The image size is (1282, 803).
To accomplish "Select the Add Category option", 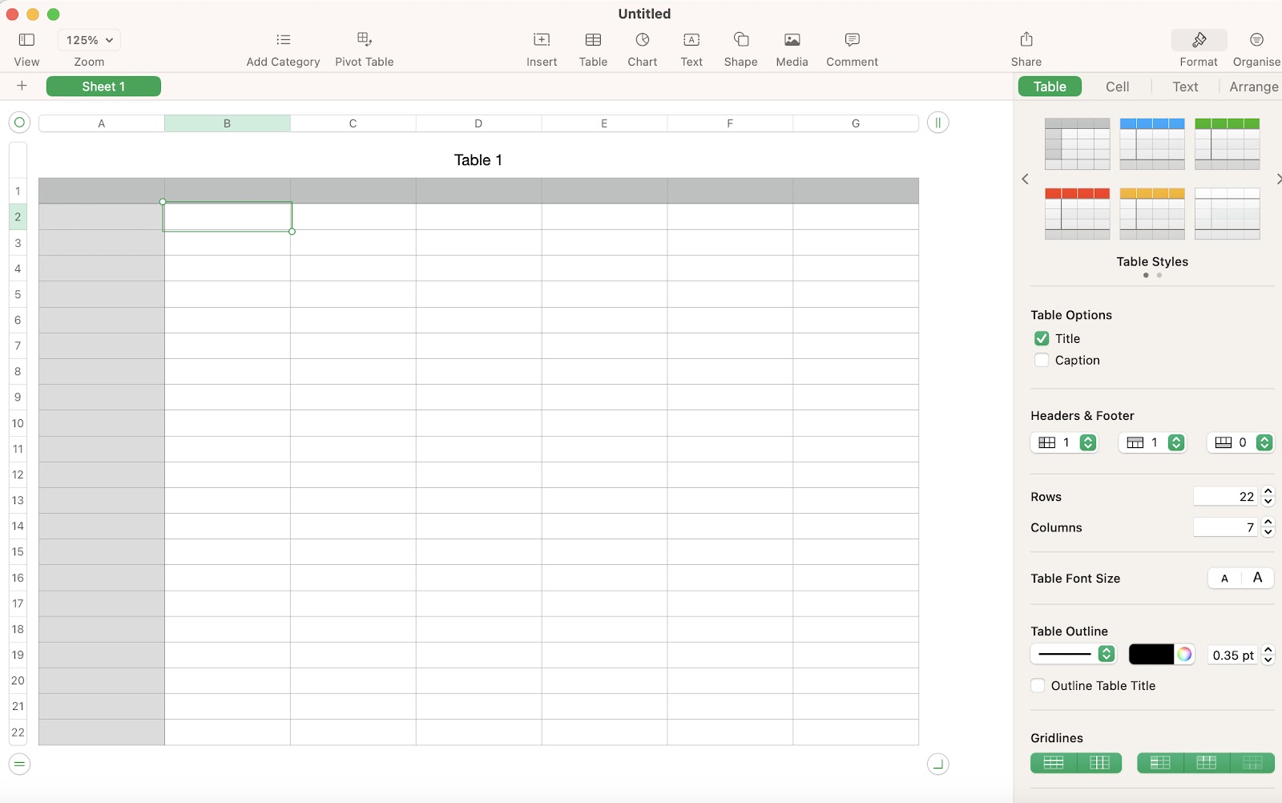I will (282, 46).
